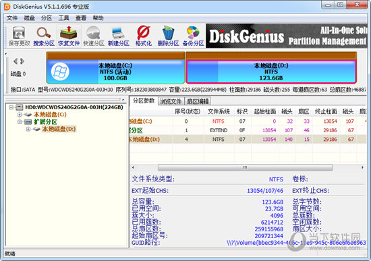
Task: Launch the 恢复文件 file recovery tool
Action: click(x=69, y=36)
